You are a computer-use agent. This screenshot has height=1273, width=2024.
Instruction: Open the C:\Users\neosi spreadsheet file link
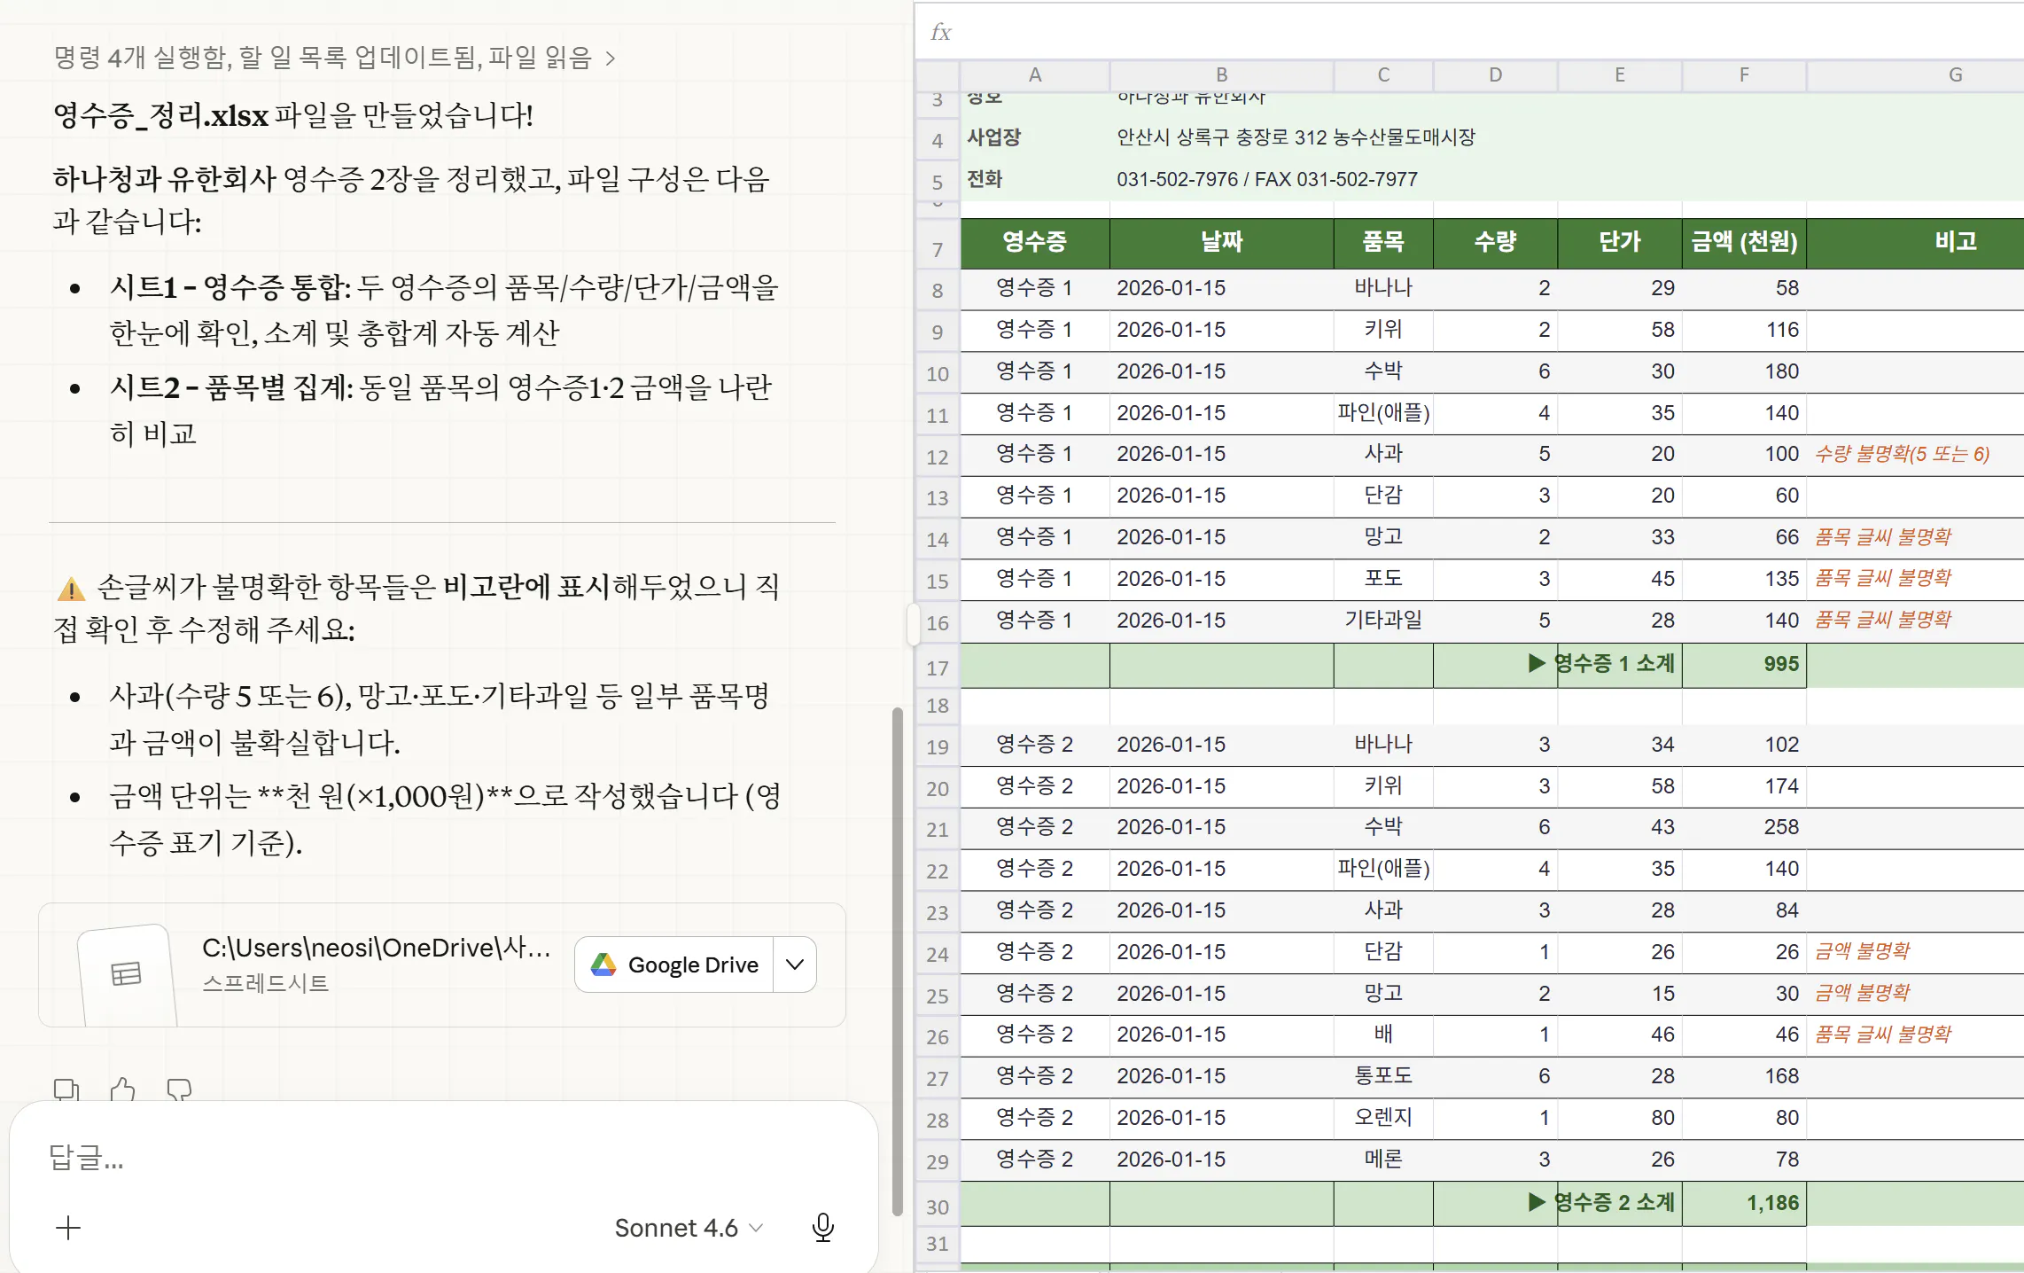(378, 947)
